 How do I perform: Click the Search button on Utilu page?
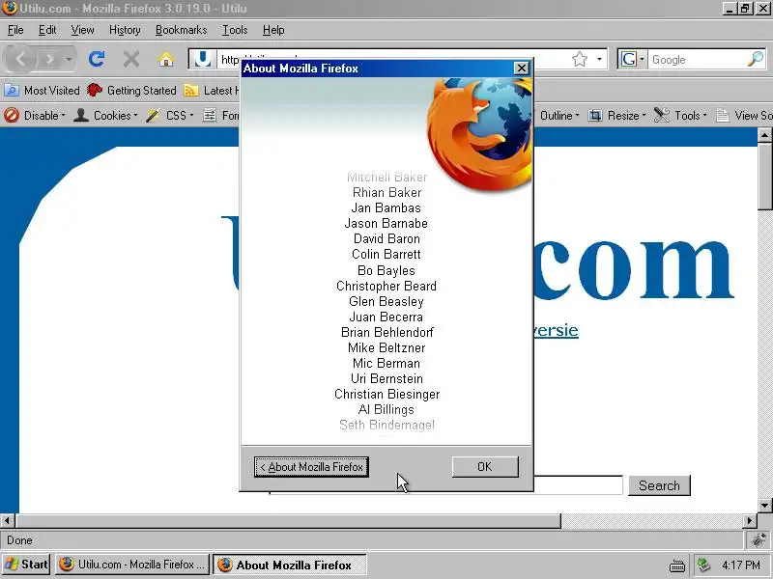point(659,485)
